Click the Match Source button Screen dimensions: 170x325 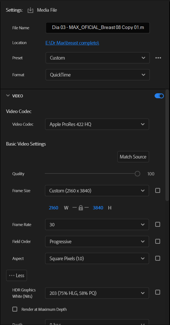click(133, 157)
